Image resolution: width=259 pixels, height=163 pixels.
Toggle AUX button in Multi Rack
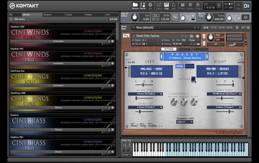243,27
